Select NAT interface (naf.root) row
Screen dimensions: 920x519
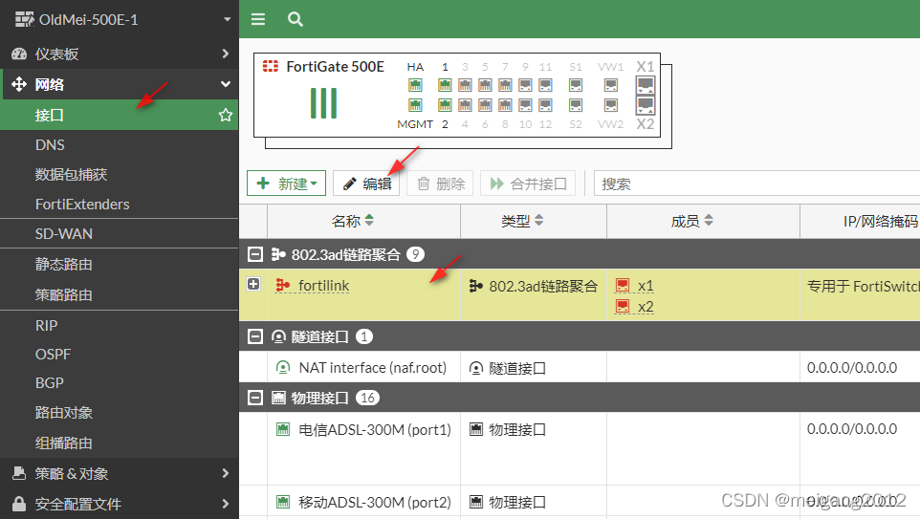[x=580, y=367]
